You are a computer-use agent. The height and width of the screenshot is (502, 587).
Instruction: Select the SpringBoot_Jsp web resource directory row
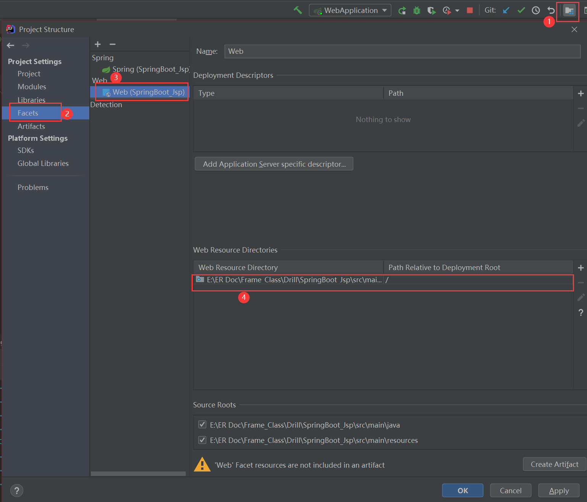(383, 280)
